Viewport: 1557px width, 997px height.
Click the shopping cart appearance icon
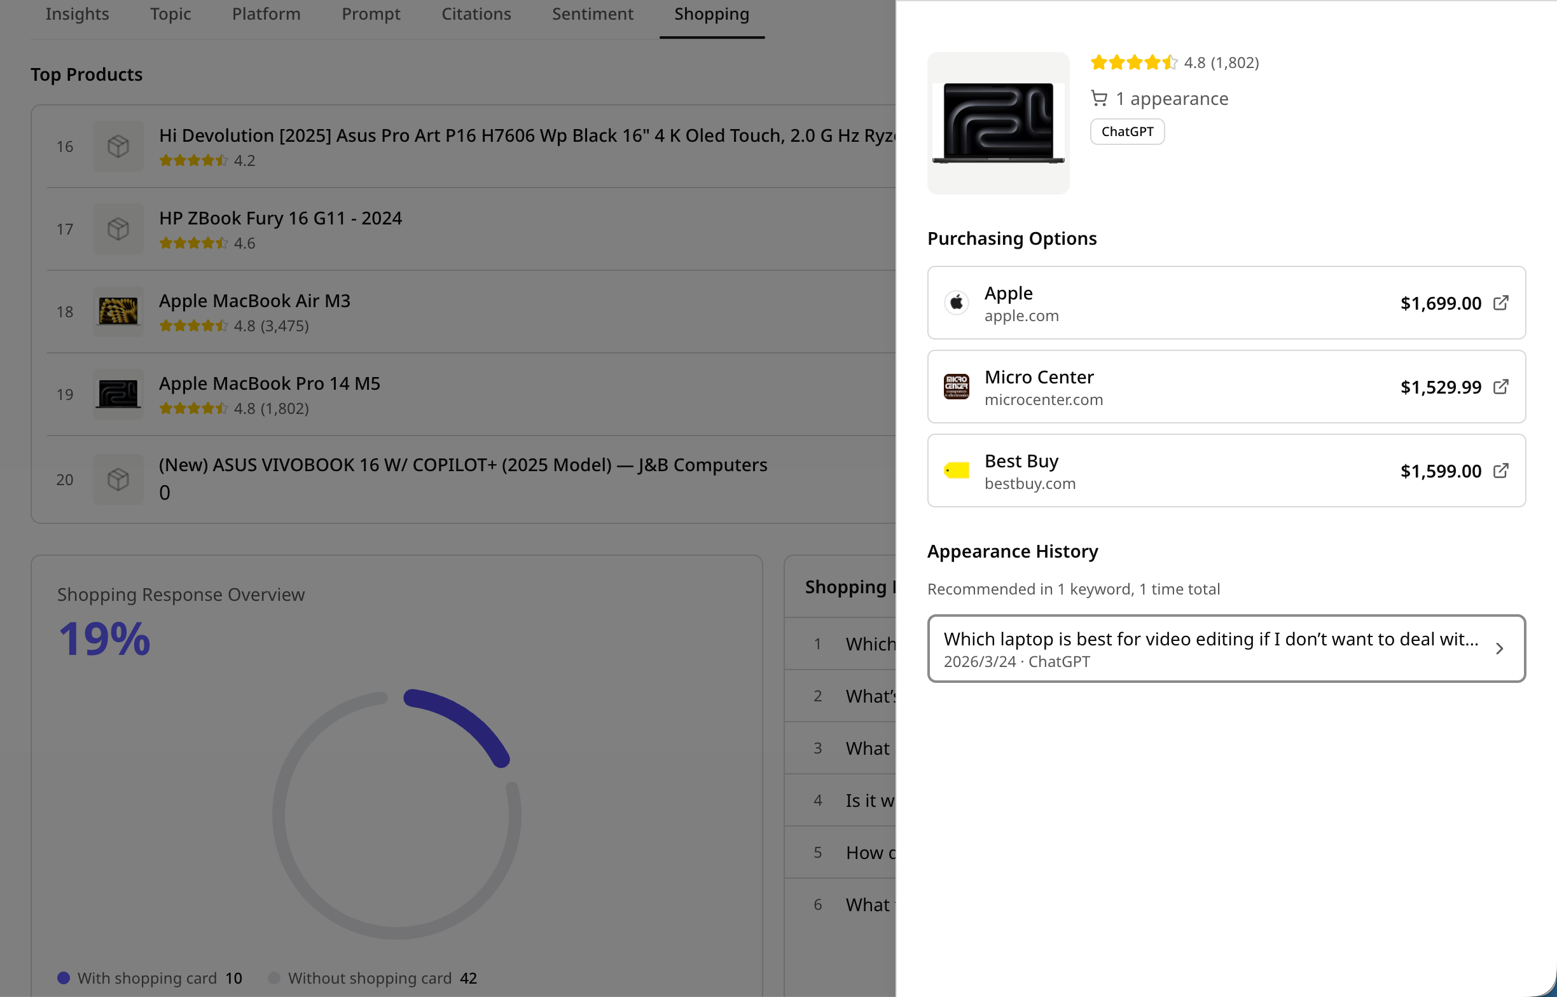coord(1098,99)
